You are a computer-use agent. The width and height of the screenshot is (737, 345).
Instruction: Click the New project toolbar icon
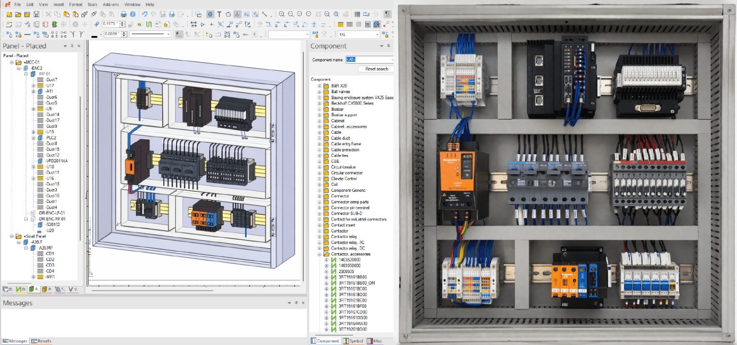coord(9,14)
